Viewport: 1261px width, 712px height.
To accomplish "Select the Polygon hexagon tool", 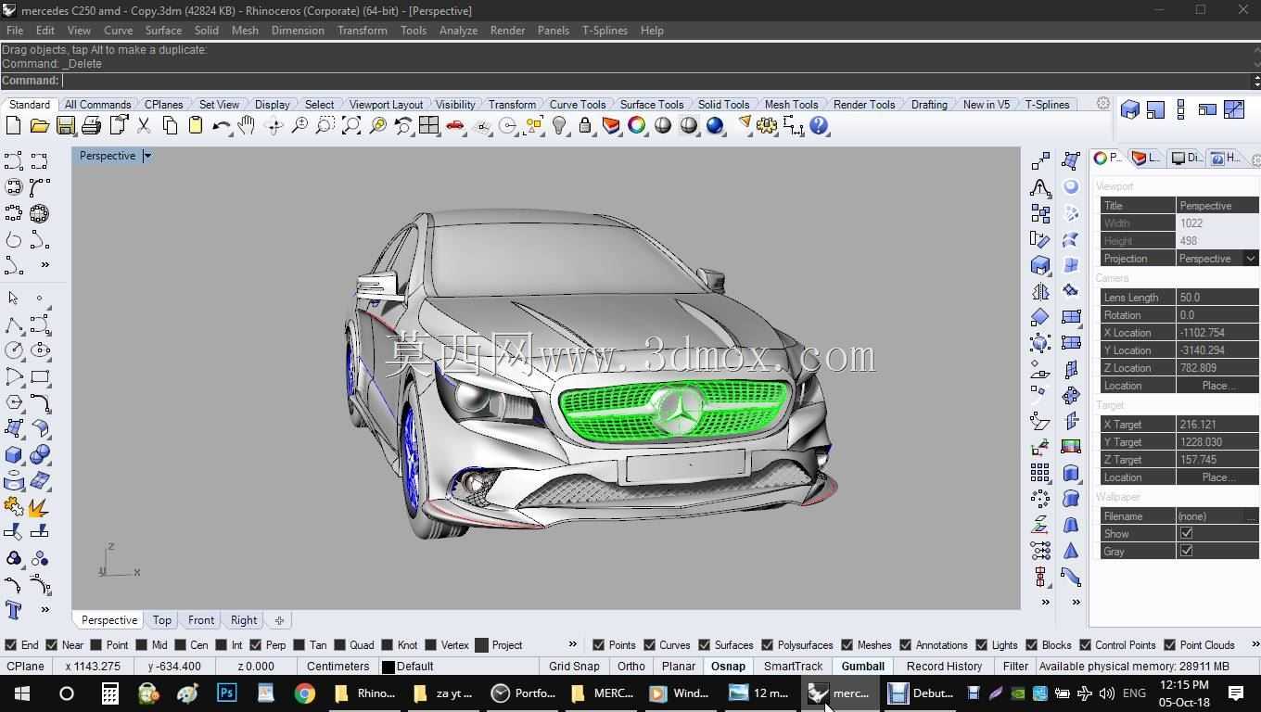I will (14, 402).
